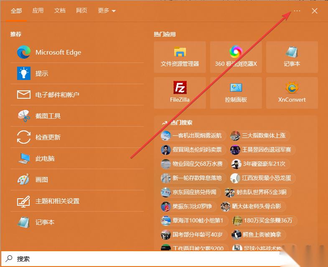Open Notepad icon in the recommended list
Screen dimensions: 328x267
point(24,222)
